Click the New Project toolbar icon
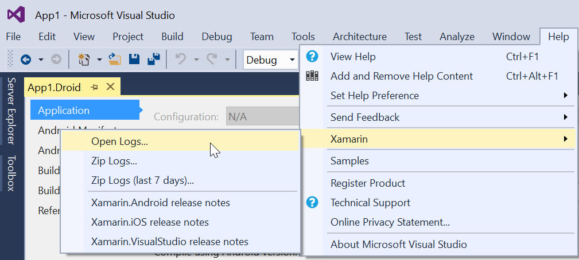579x260 pixels. pos(84,59)
